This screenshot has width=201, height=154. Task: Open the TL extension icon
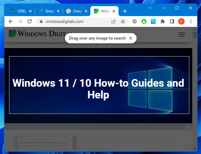(x=153, y=21)
